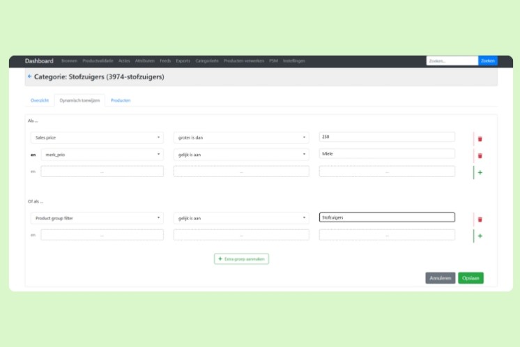
Task: Select the Dynamisch toewijzen tab
Action: tap(80, 101)
